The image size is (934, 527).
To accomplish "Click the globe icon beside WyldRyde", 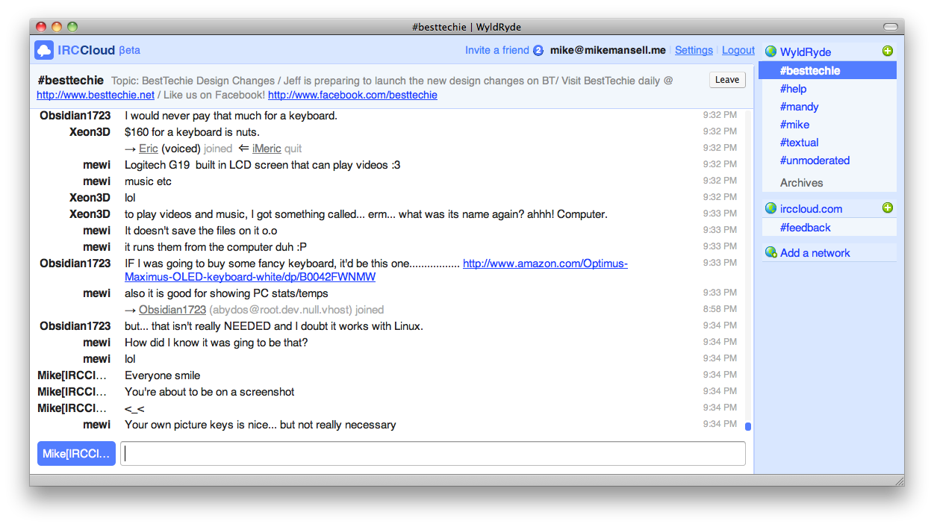I will point(770,52).
